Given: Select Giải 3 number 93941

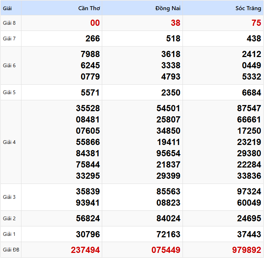Looking at the screenshot, I should click(88, 203).
